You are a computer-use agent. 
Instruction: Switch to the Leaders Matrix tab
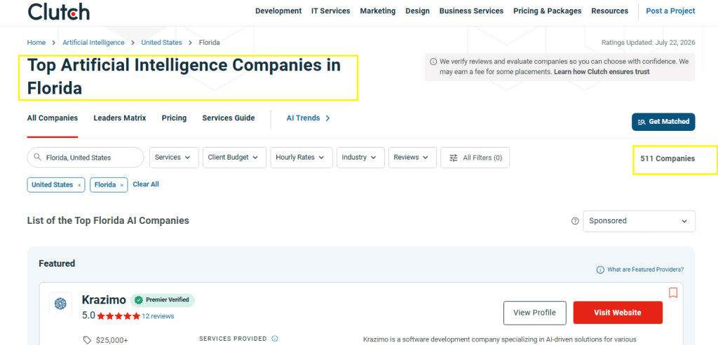(x=120, y=118)
